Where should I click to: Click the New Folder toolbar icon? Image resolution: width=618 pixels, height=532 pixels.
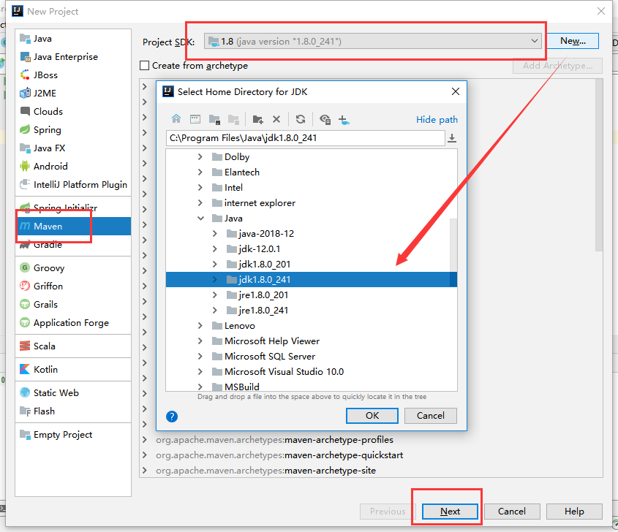tap(257, 119)
